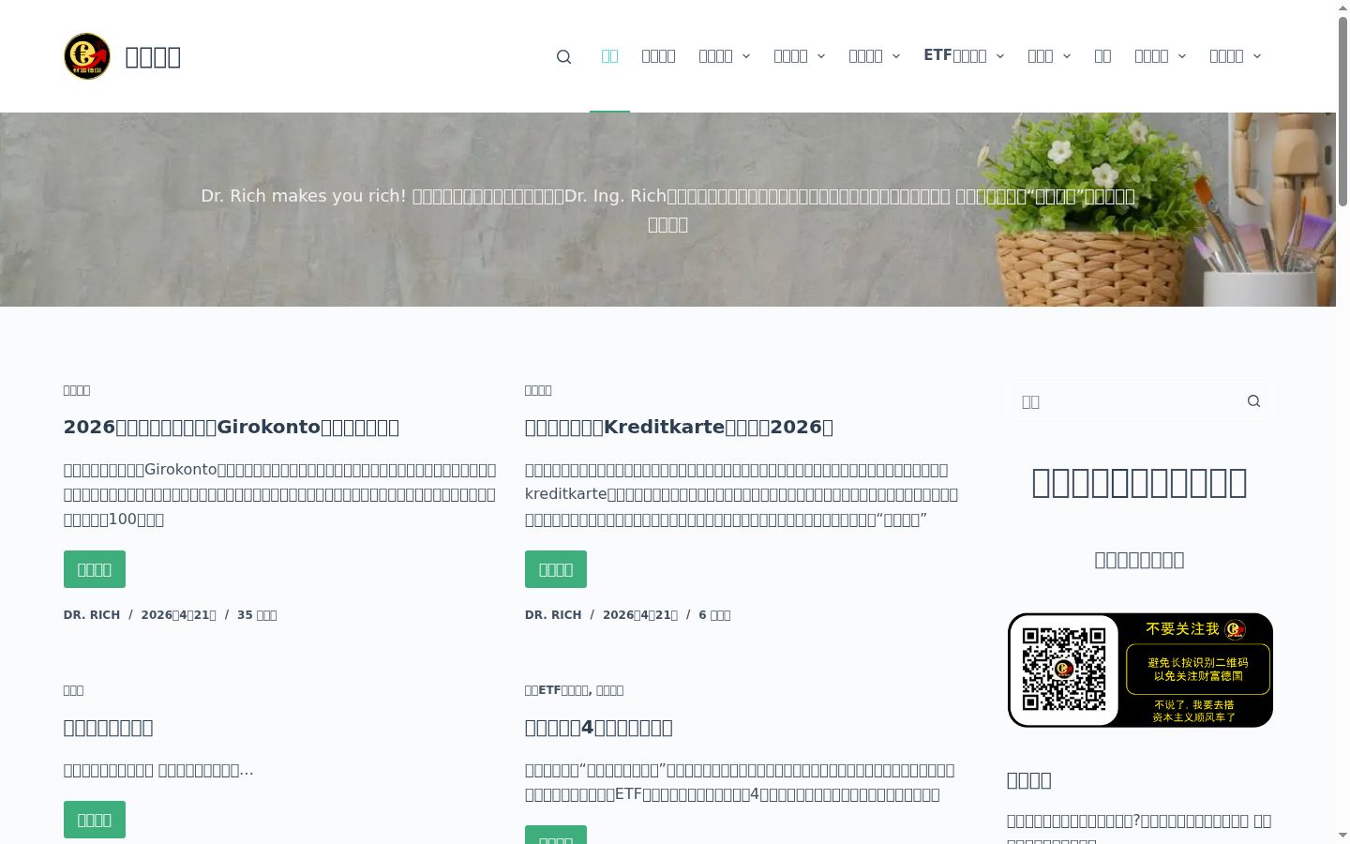Screen dimensions: 1350x844
Task: Click the green button under the Kreditkarte article
Action: click(556, 569)
